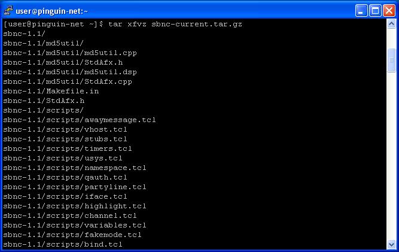
Task: Click the awaymessage.tcl output line
Action: [80, 120]
